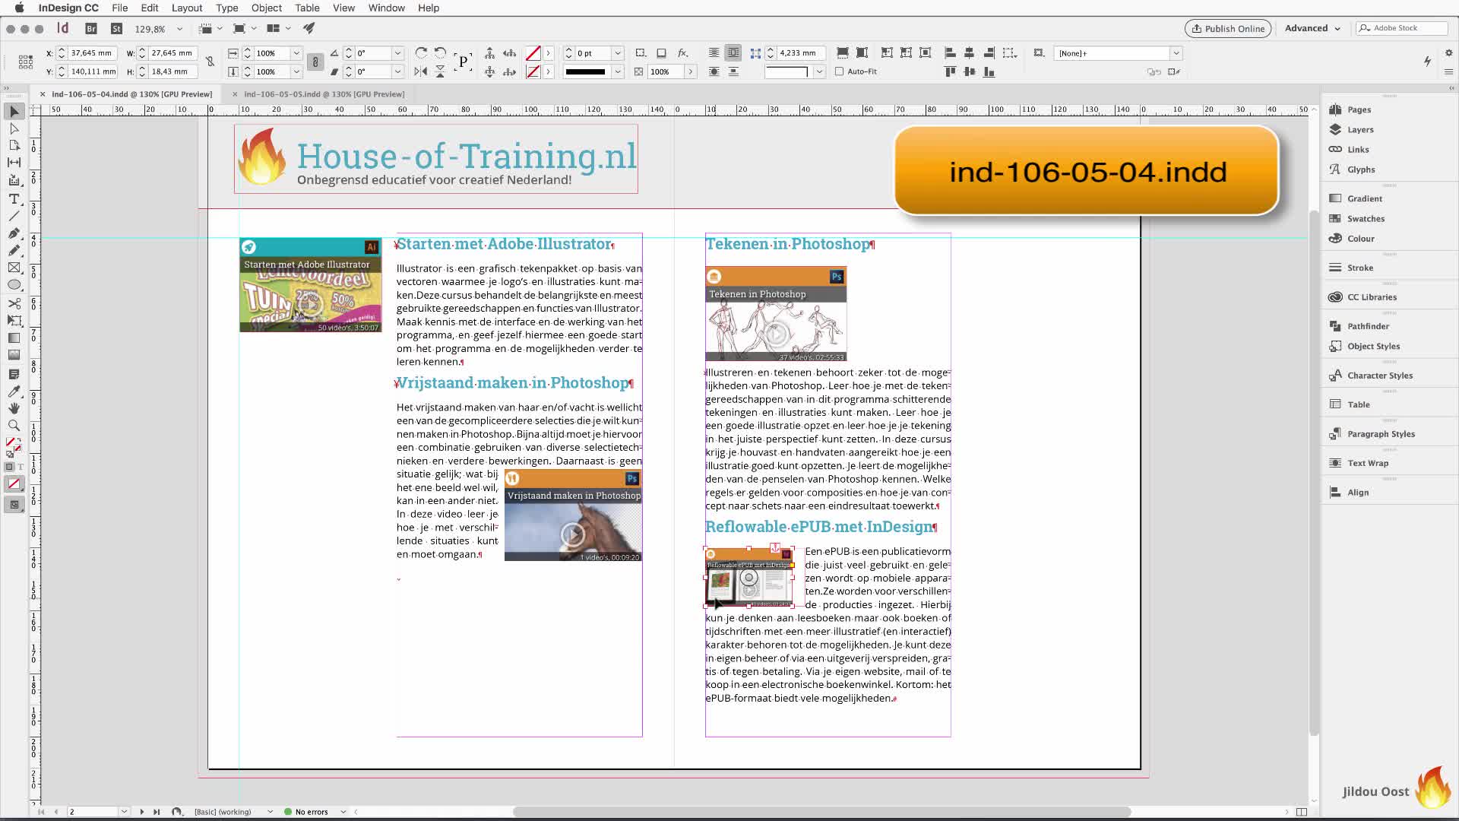Select the Zoom tool
1459x821 pixels.
pos(14,426)
